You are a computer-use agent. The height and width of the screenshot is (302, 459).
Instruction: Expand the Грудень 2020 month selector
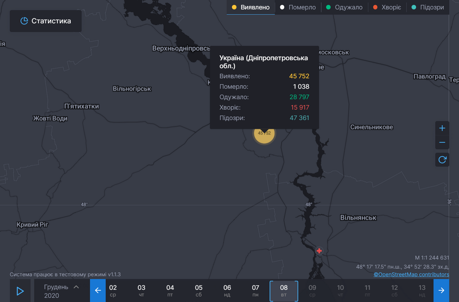point(62,291)
